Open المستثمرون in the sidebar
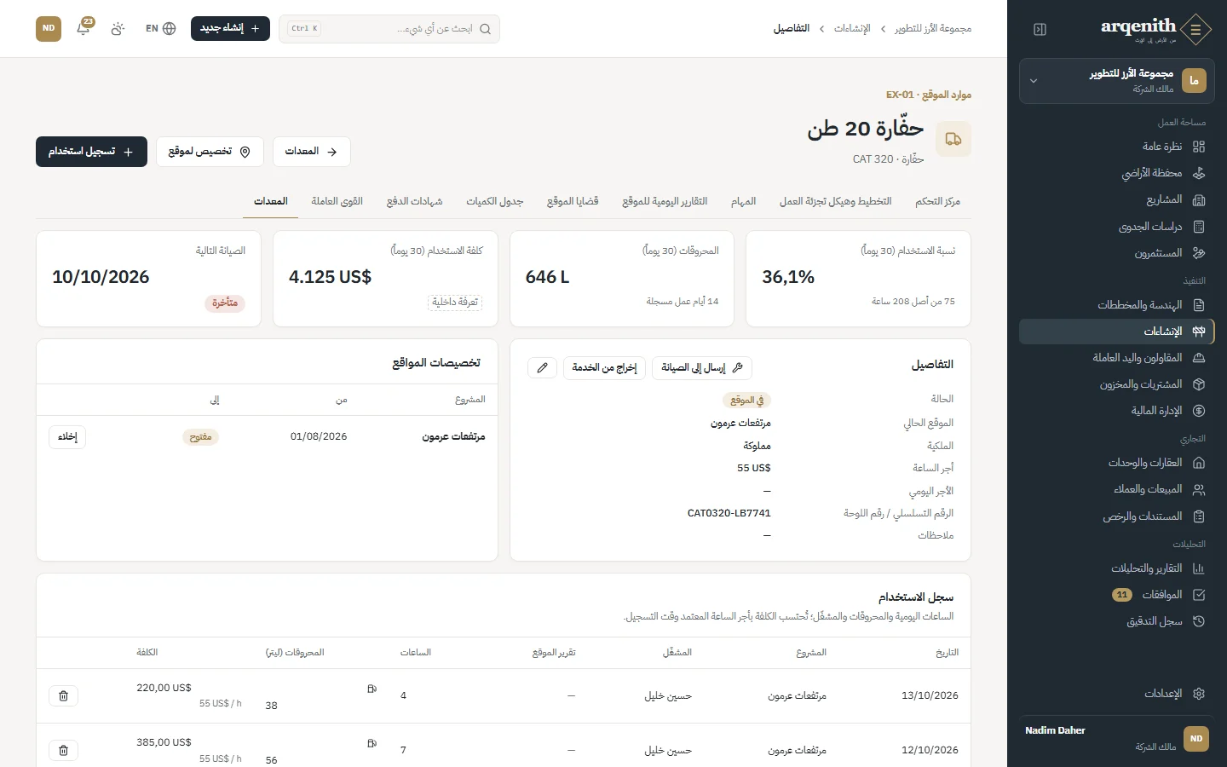 (1117, 253)
